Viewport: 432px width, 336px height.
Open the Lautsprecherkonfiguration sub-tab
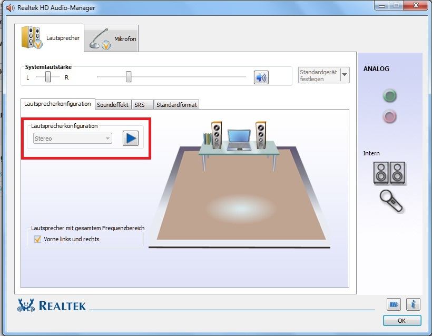point(57,104)
